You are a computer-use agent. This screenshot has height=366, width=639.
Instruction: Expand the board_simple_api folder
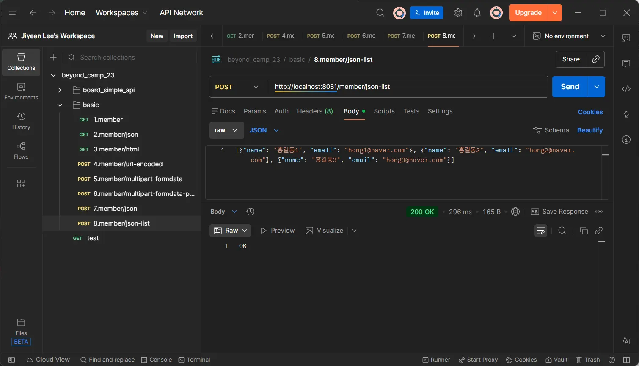(60, 90)
